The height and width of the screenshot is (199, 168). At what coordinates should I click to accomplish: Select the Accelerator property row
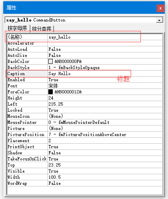click(84, 43)
